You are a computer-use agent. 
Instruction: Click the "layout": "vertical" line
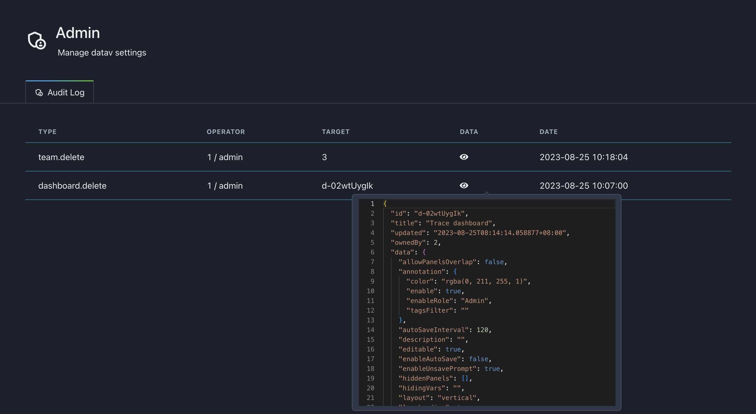[439, 397]
